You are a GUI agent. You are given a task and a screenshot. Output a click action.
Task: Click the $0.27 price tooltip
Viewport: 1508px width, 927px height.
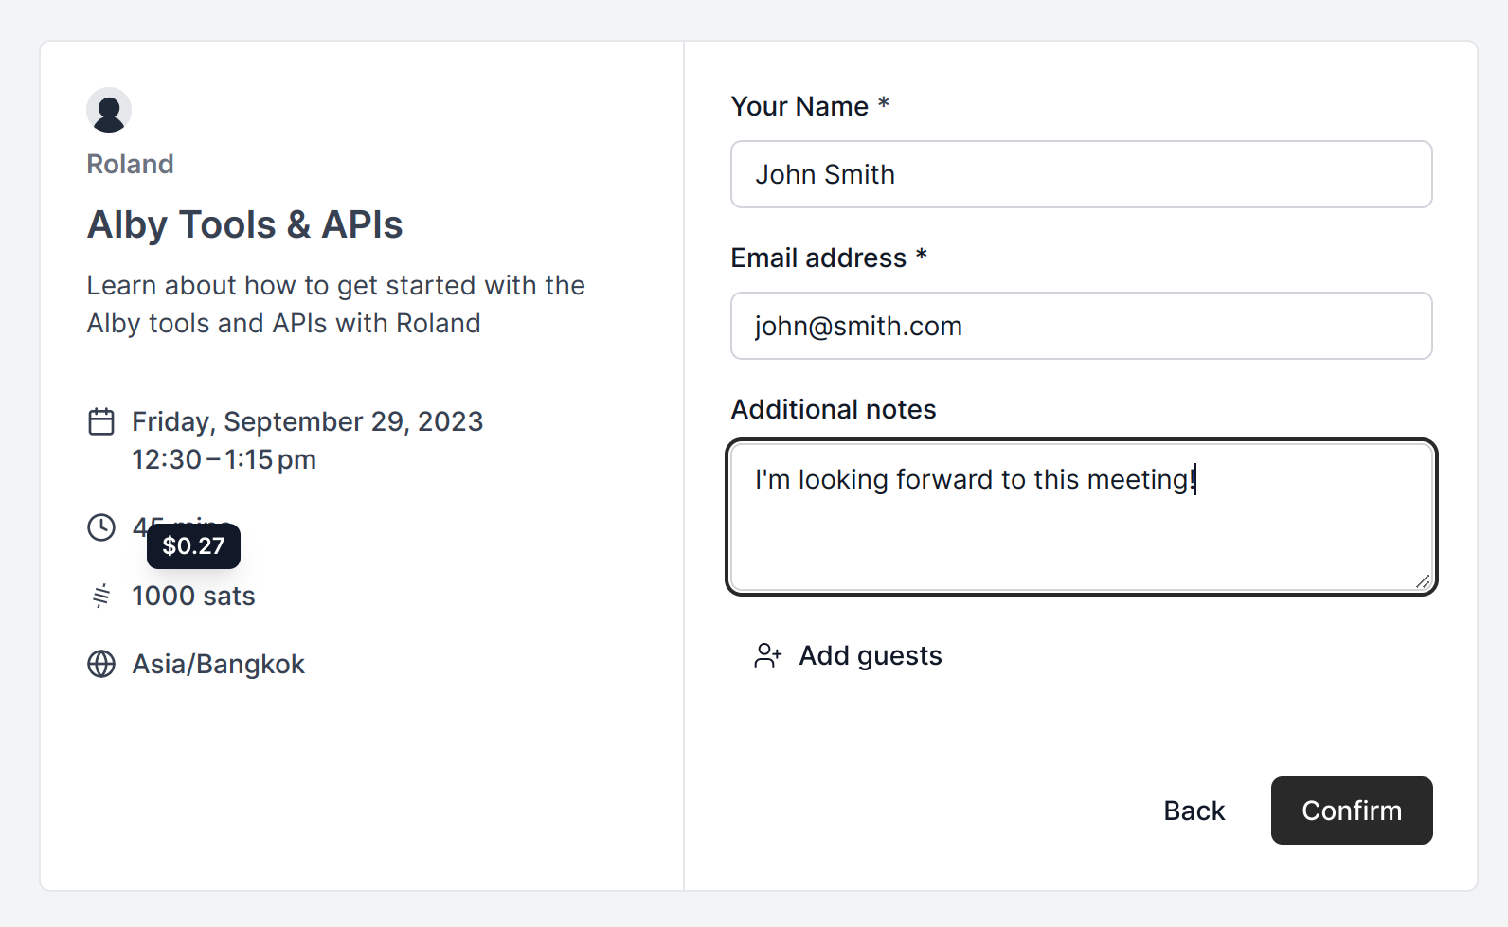[193, 546]
